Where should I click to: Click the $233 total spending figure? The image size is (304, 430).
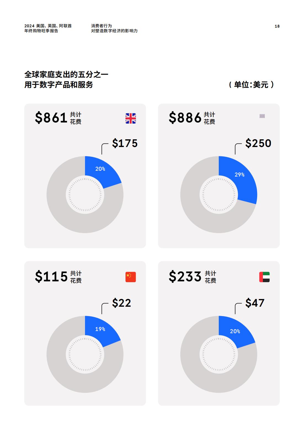pos(185,276)
